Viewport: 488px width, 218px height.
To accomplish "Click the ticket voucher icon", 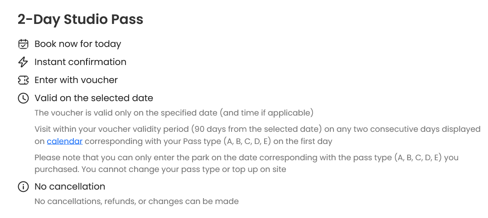I will coord(24,80).
